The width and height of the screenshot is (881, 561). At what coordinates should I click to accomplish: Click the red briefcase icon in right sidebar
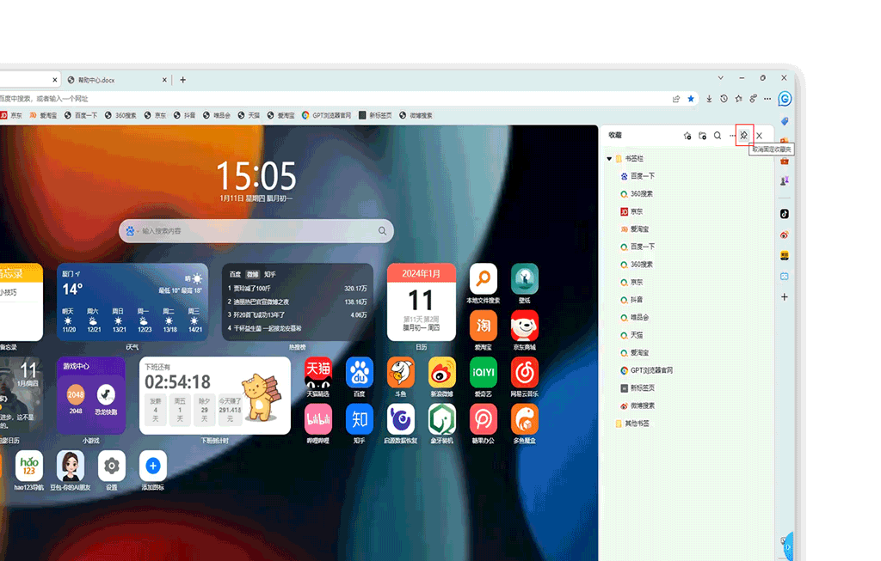(785, 161)
